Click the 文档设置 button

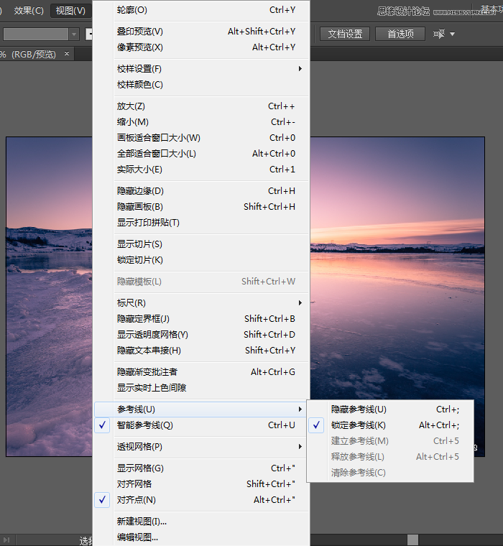[x=345, y=34]
